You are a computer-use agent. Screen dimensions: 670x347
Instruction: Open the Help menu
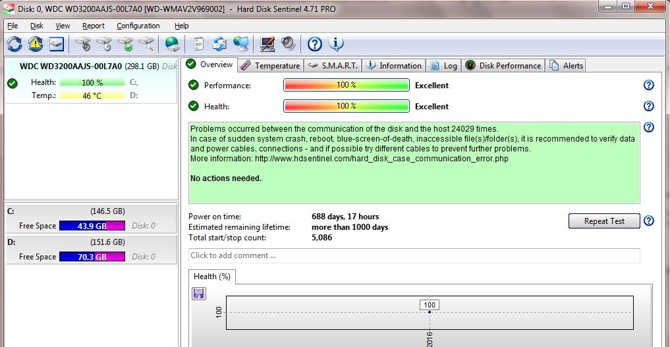coord(182,26)
